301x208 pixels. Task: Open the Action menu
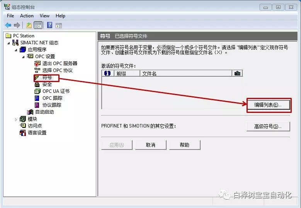click(27, 16)
